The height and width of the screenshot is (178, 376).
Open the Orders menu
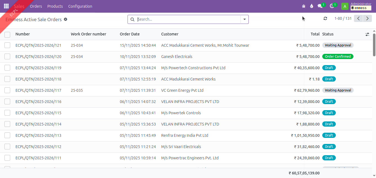point(36,6)
